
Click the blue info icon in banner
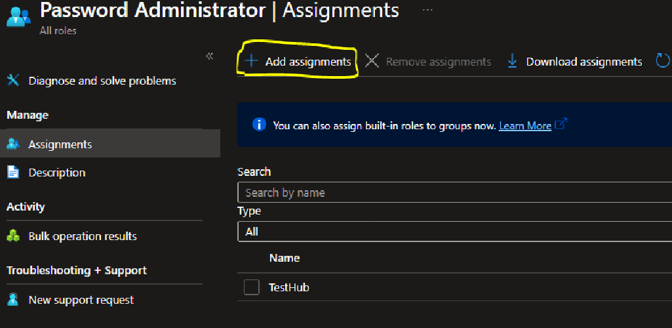pos(259,125)
